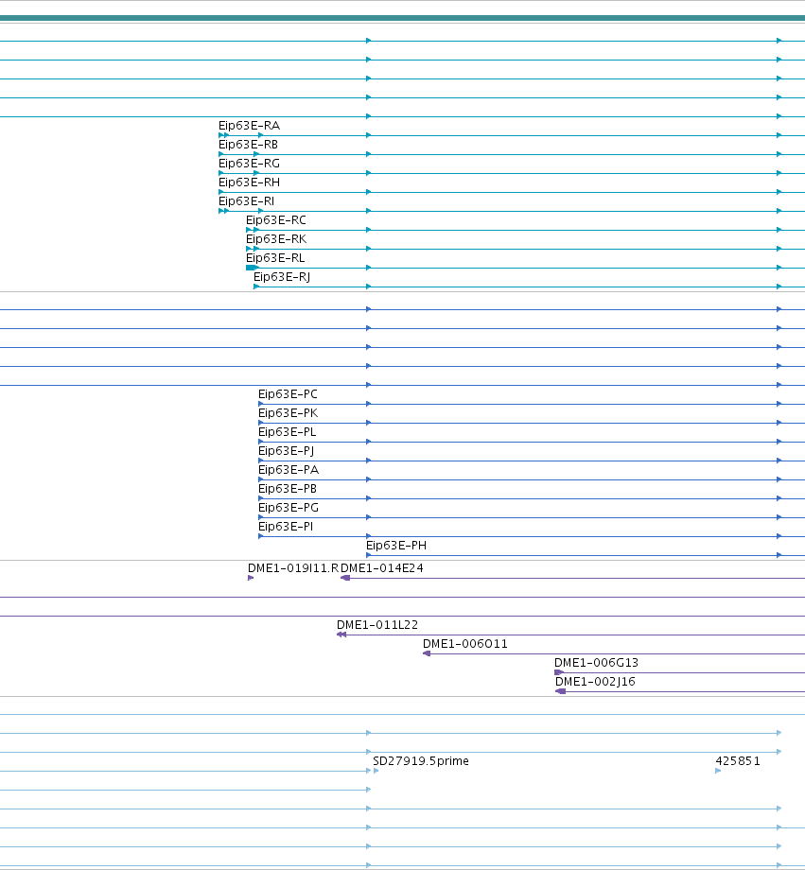Select the Eip63E-RL transcript label
This screenshot has height=870, width=805.
(x=275, y=257)
